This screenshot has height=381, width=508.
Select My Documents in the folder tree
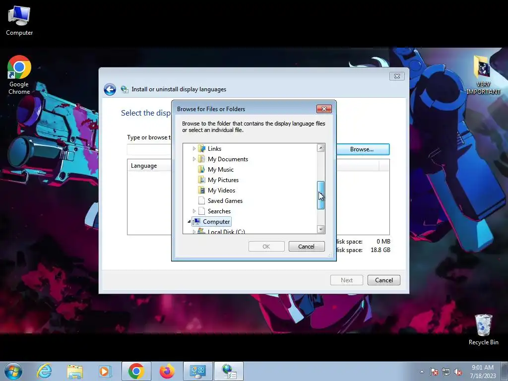click(228, 159)
